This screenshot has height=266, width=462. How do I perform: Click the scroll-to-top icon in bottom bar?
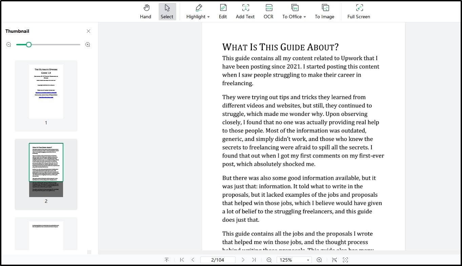166,260
